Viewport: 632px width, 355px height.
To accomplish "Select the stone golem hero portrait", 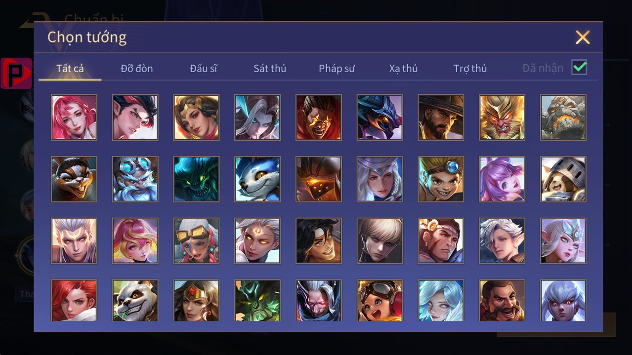I will [563, 118].
